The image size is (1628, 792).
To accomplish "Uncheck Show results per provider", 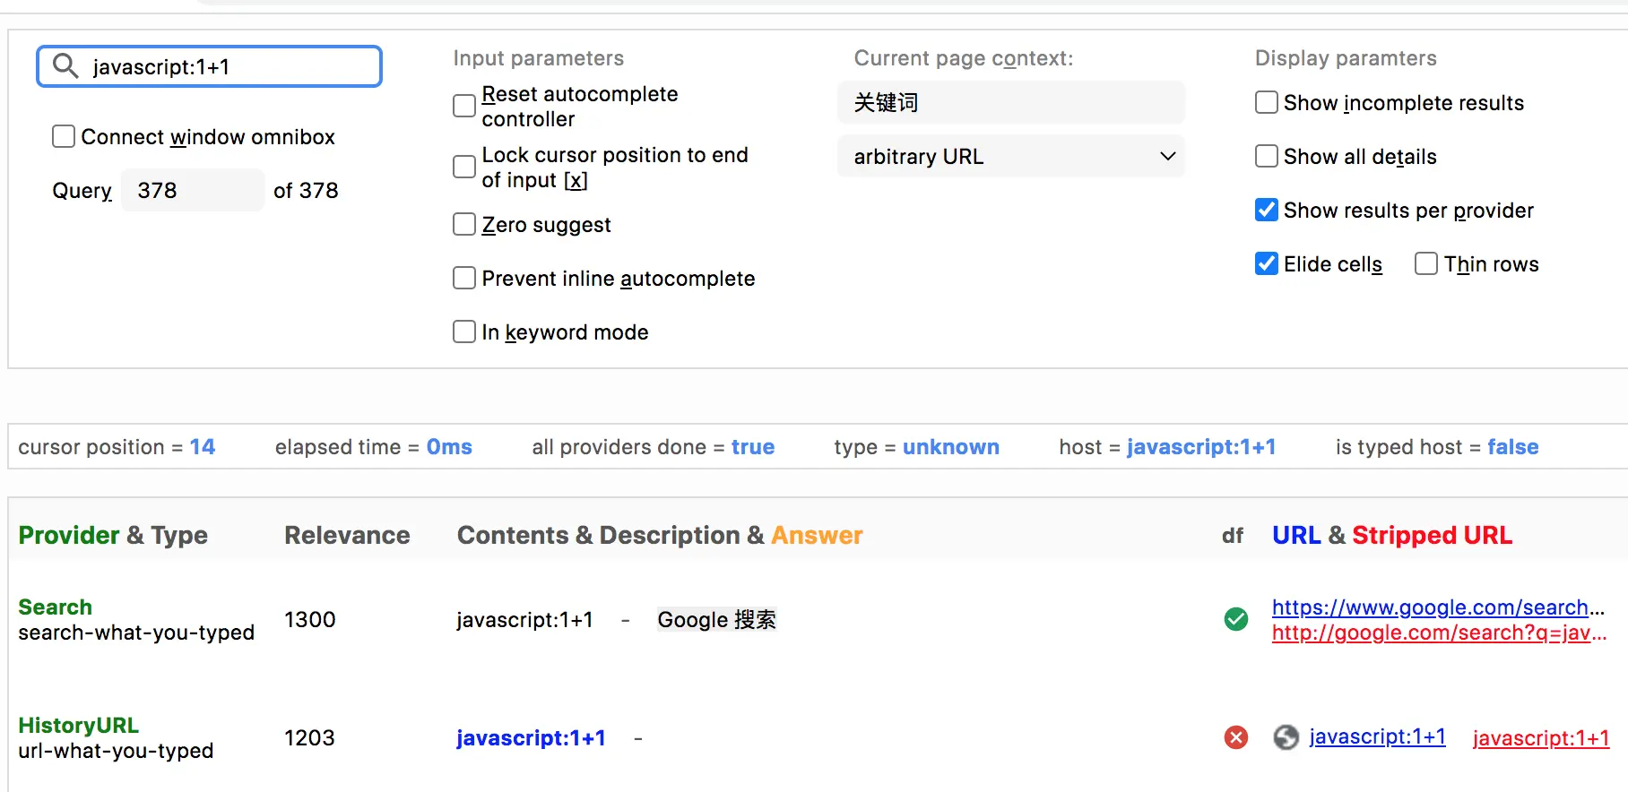I will pos(1267,210).
